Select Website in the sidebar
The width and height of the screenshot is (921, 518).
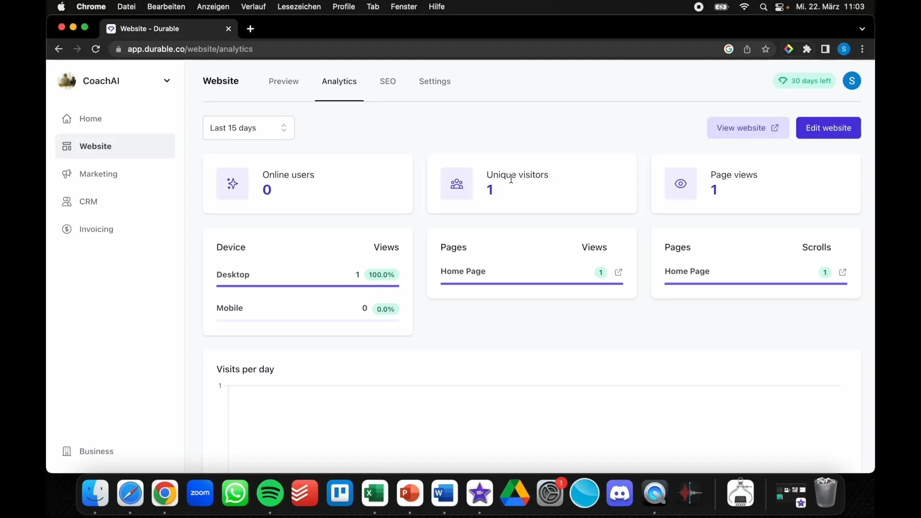click(115, 146)
